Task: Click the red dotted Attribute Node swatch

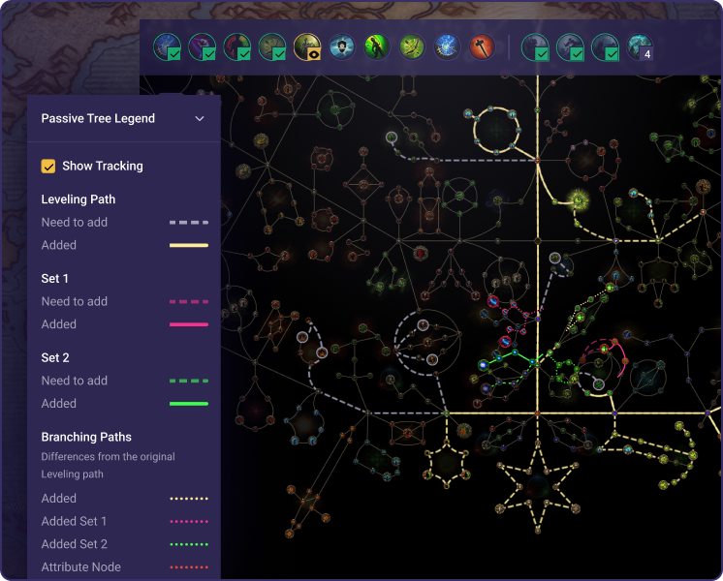Action: point(189,567)
